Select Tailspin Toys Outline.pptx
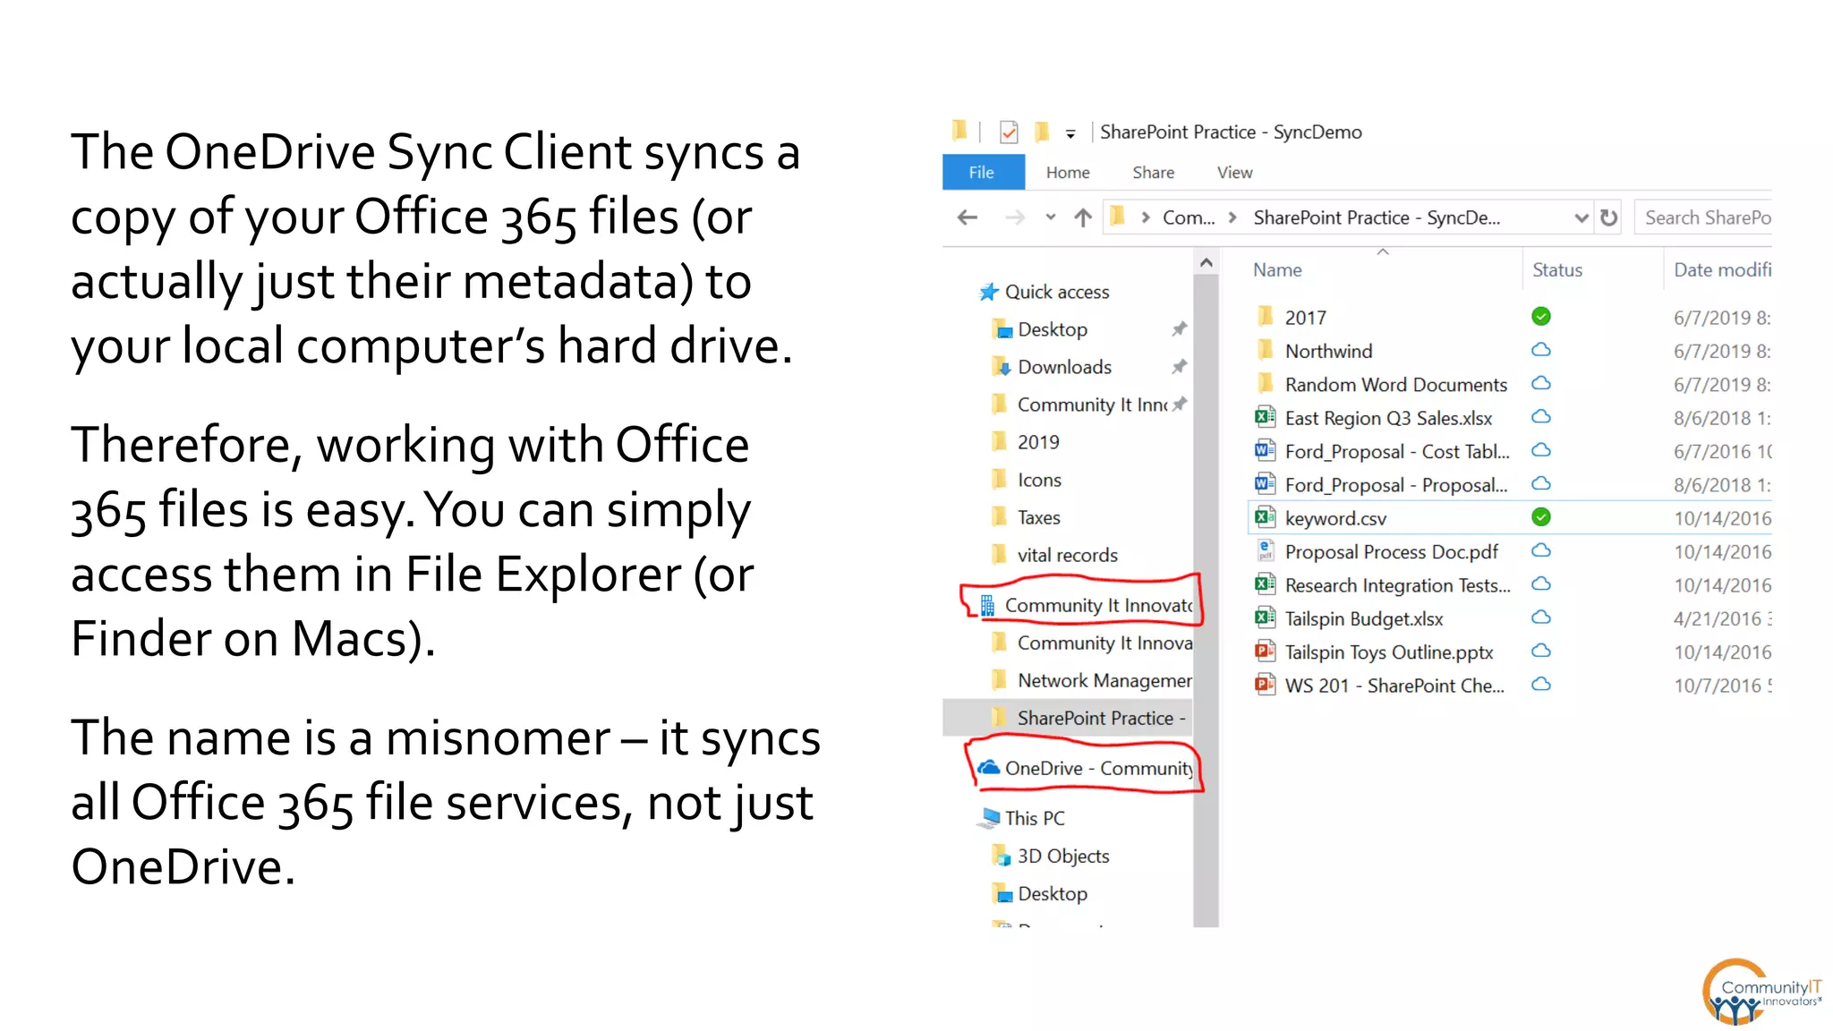Viewport: 1833px width, 1031px height. pos(1374,652)
